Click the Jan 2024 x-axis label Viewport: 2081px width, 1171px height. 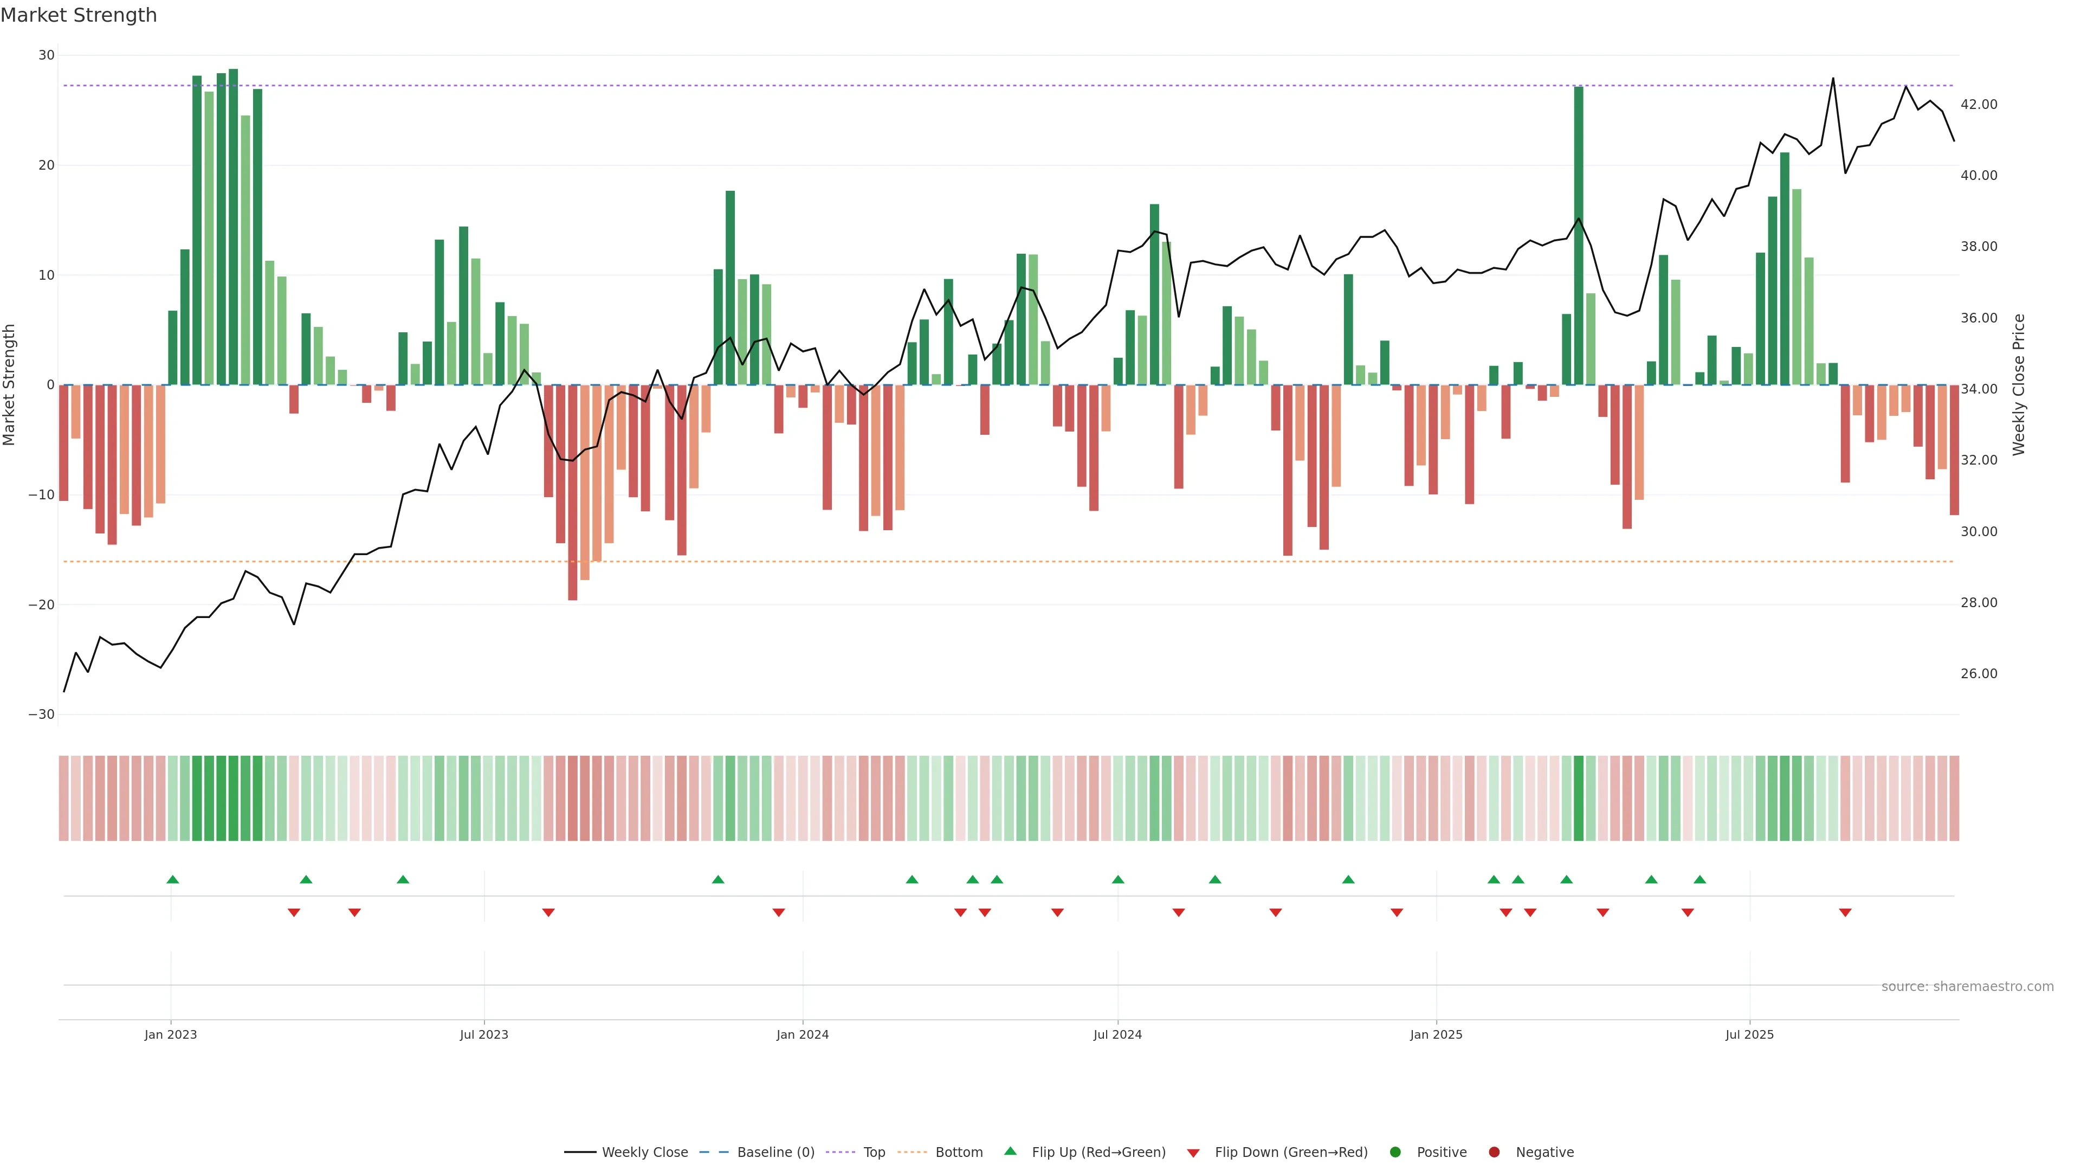pos(802,1034)
